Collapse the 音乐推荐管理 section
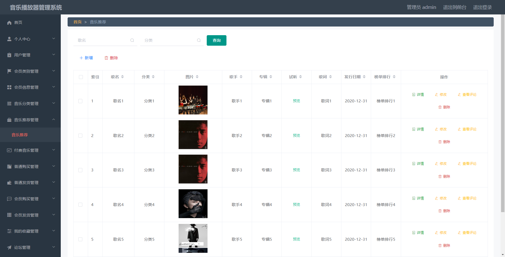 pyautogui.click(x=54, y=119)
